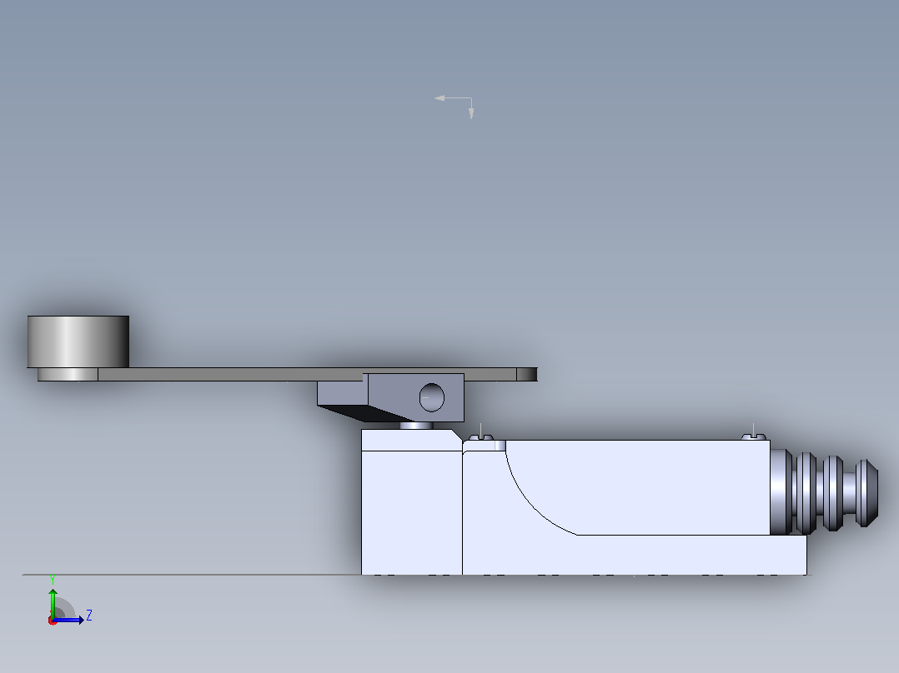Click the blue Z axis arrow of the triad

pyautogui.click(x=69, y=620)
